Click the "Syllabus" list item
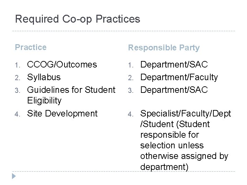247x185 pixels. [x=44, y=77]
